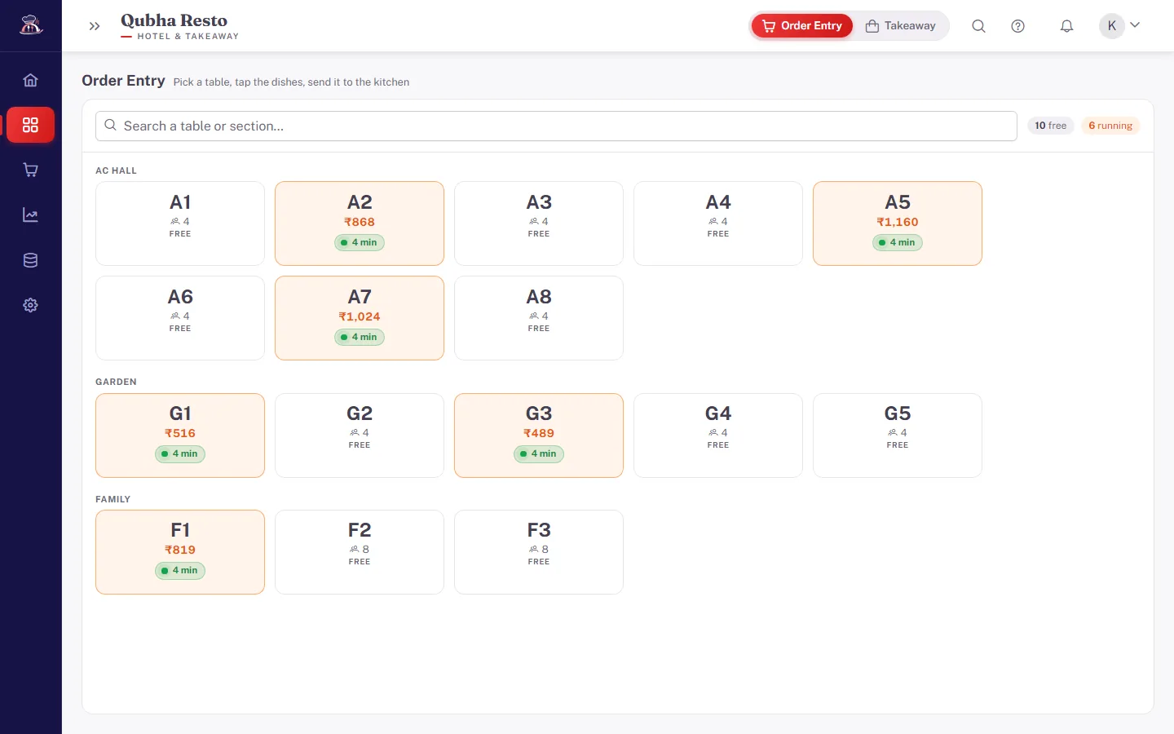This screenshot has width=1174, height=734.
Task: Open running table G3 with ₹489
Action: tap(539, 436)
